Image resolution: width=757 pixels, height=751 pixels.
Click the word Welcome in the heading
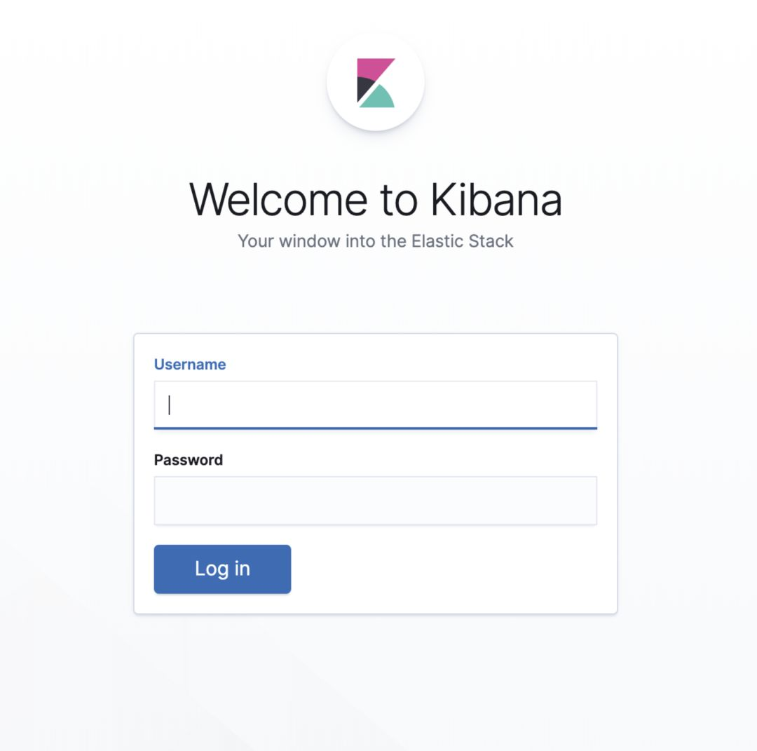(278, 199)
